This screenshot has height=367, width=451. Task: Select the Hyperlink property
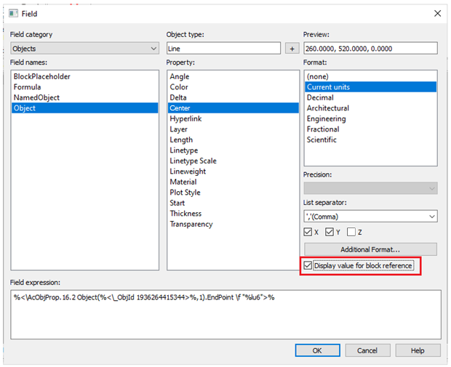pos(185,118)
